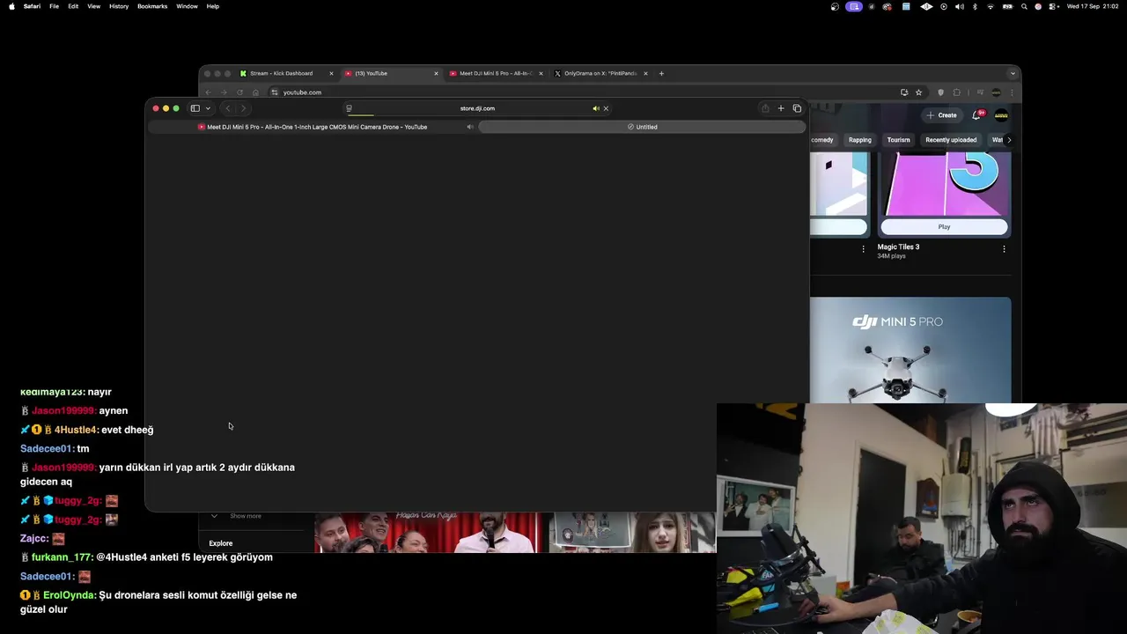Image resolution: width=1127 pixels, height=634 pixels.
Task: Bookmark this page with Chrome star
Action: pos(918,92)
